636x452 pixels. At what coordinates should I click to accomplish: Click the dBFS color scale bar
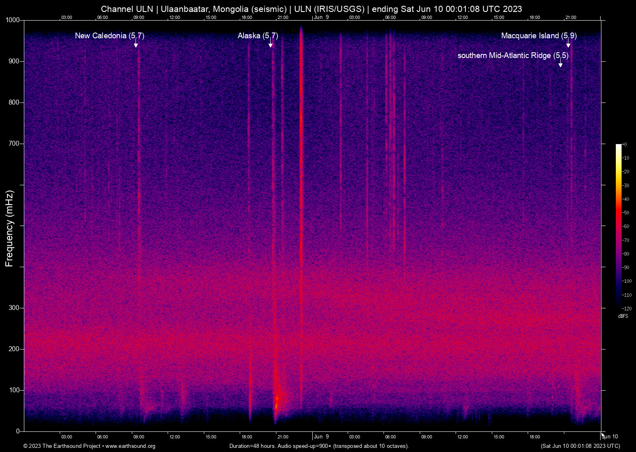[x=618, y=226]
